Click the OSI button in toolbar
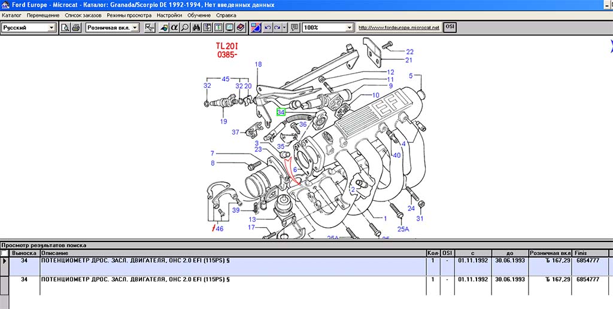This screenshot has width=613, height=309. pos(450,27)
